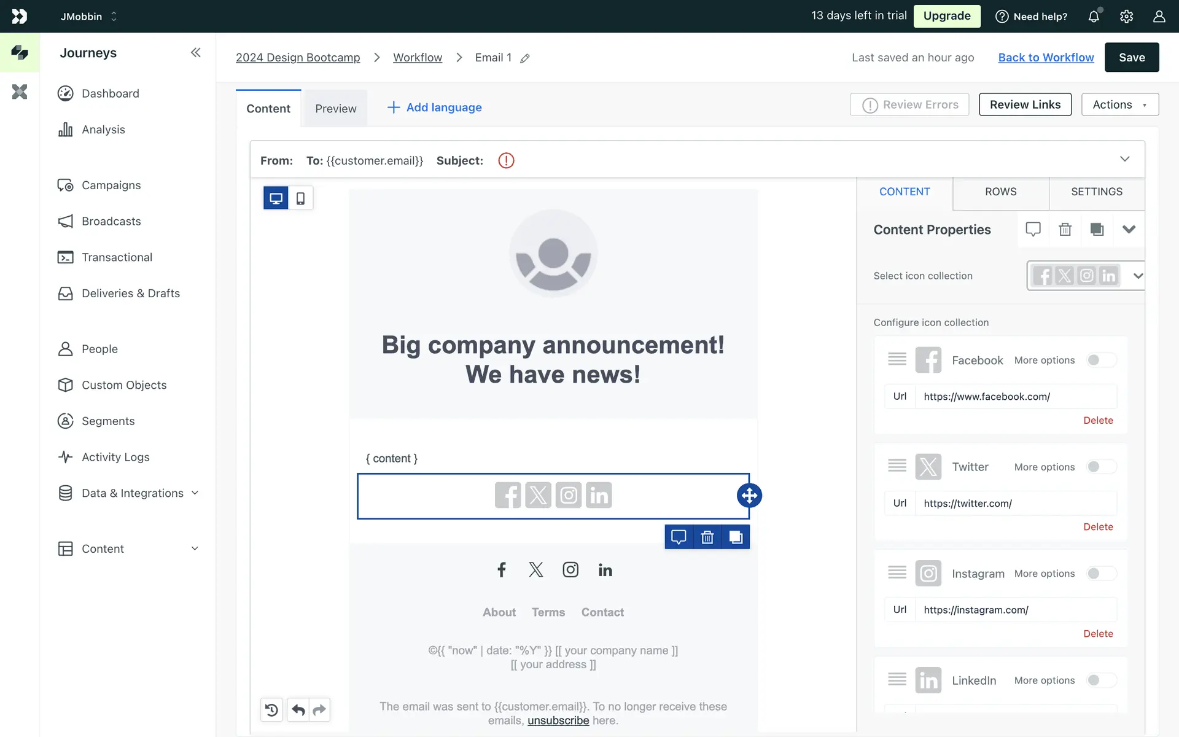This screenshot has width=1179, height=737.
Task: Collapse the Journeys sidebar
Action: click(195, 53)
